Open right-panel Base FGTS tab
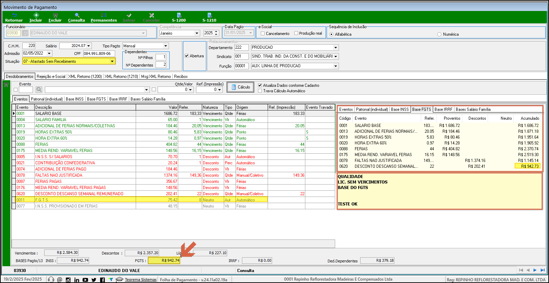 [422, 109]
